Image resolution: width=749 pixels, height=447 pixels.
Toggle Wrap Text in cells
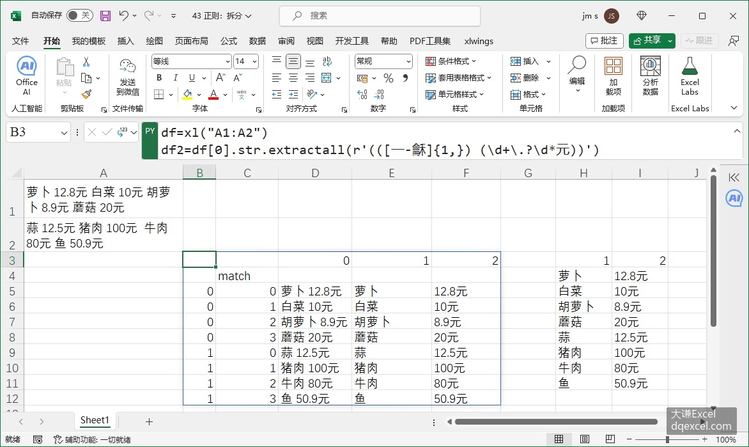(x=327, y=61)
